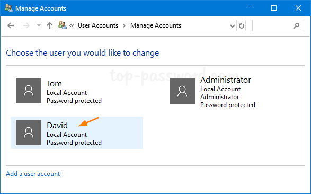311x194 pixels.
Task: Open the Tom account name
Action: pyautogui.click(x=54, y=84)
